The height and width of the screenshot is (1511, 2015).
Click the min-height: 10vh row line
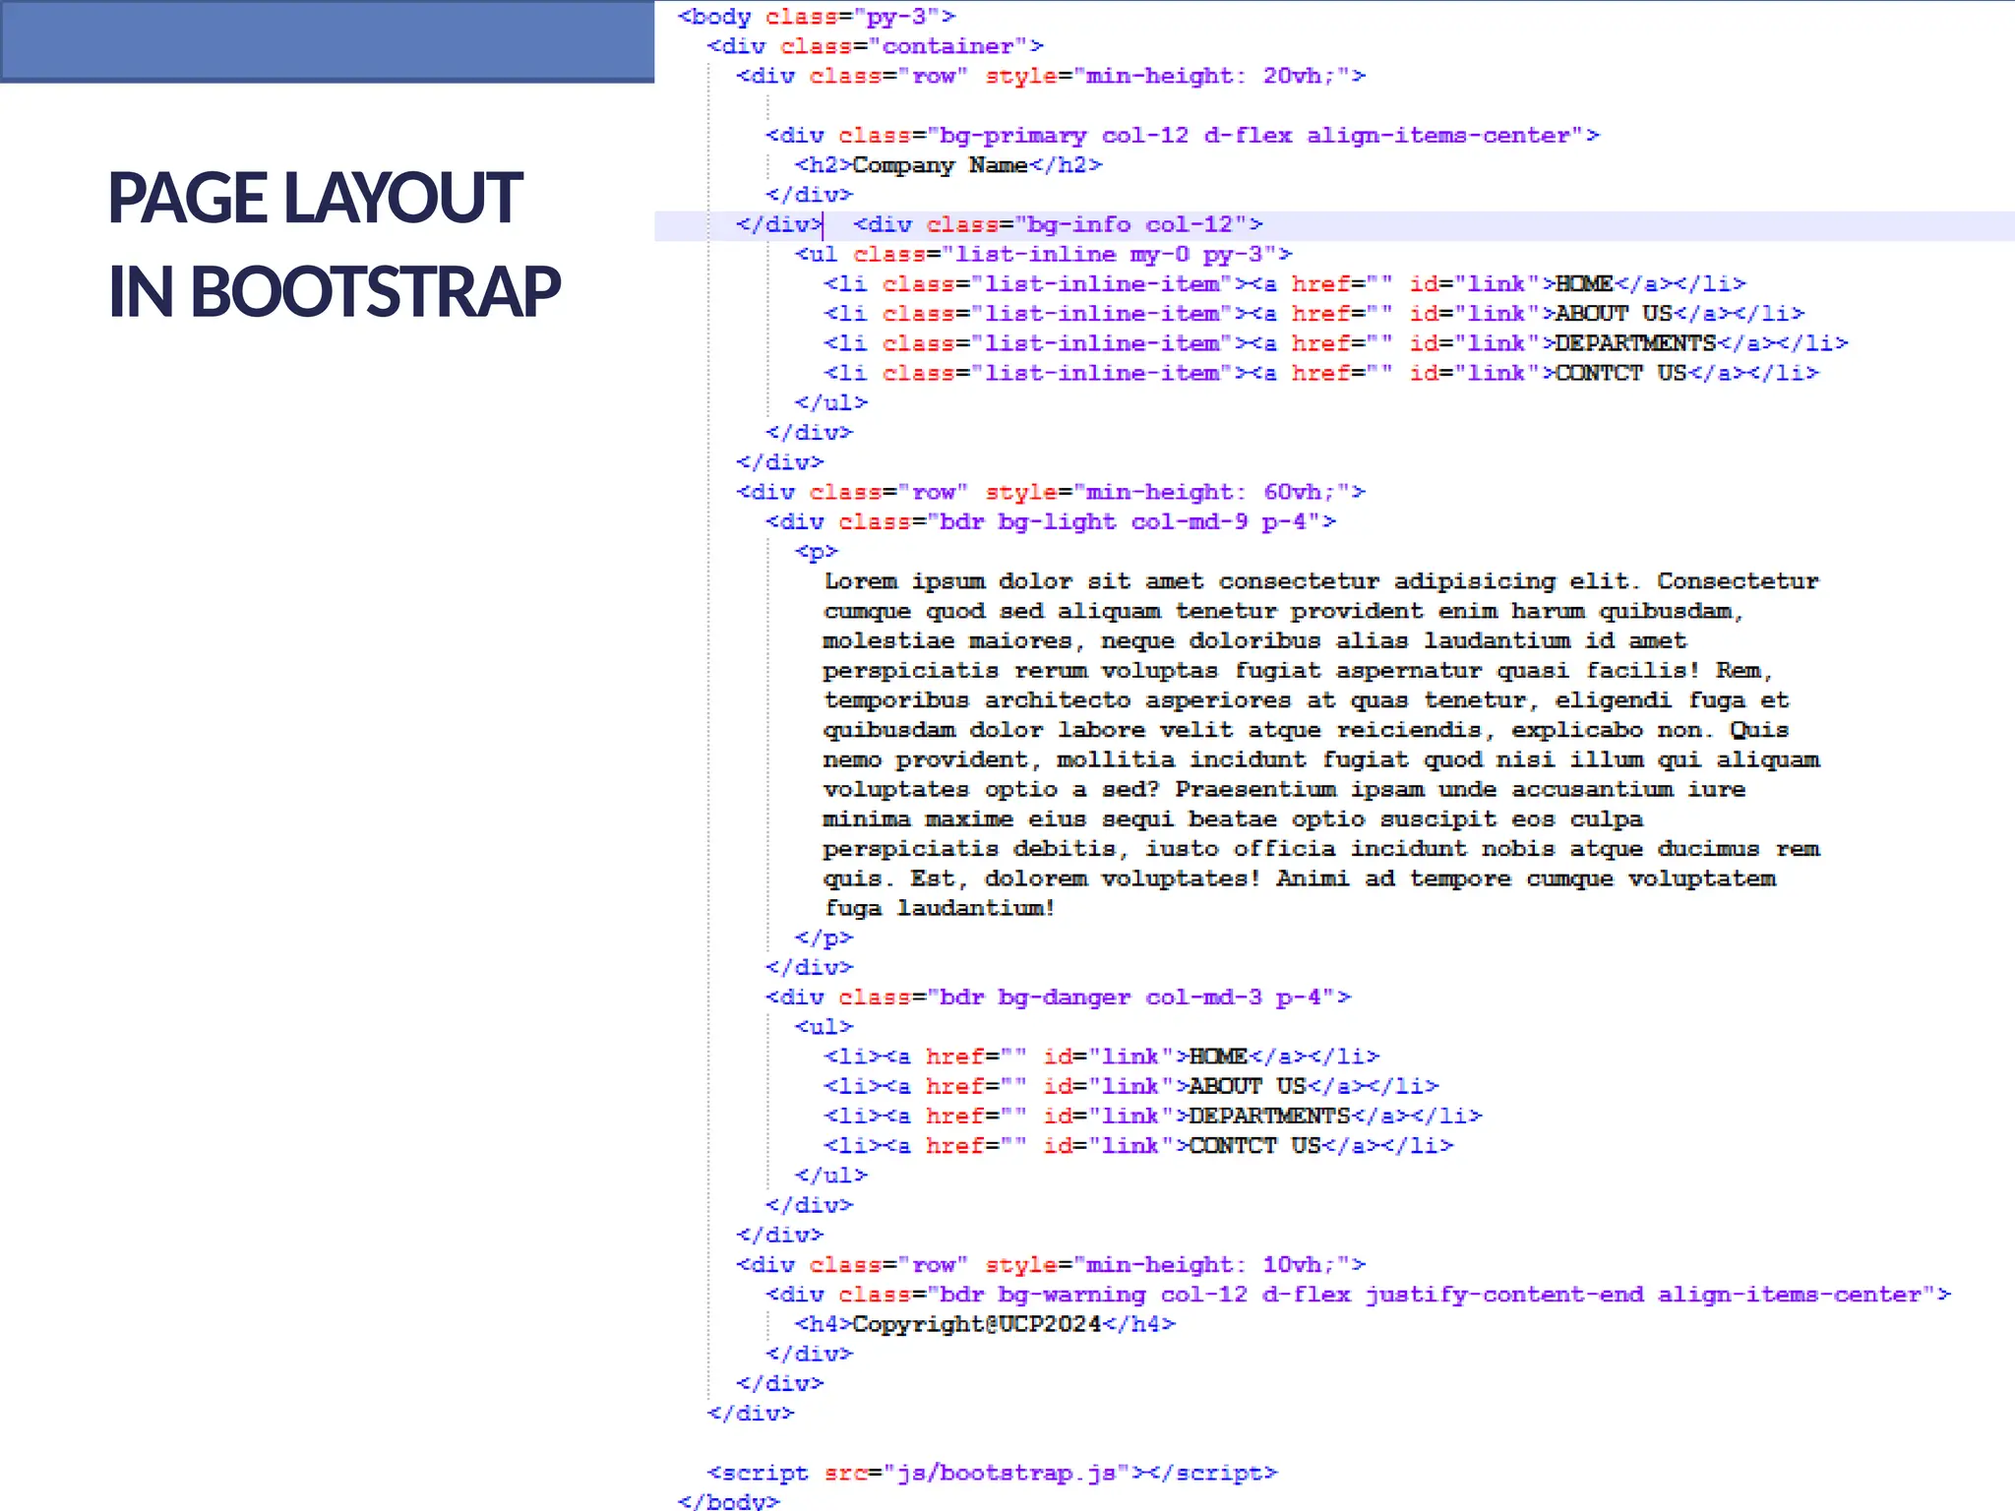pyautogui.click(x=1051, y=1265)
